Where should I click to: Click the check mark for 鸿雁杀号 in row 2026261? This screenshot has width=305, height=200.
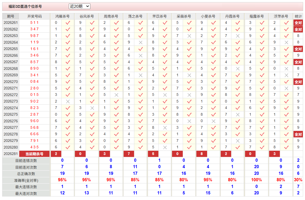click(68, 23)
